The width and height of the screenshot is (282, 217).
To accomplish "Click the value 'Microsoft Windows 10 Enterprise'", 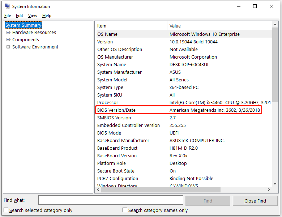I will pos(205,34).
